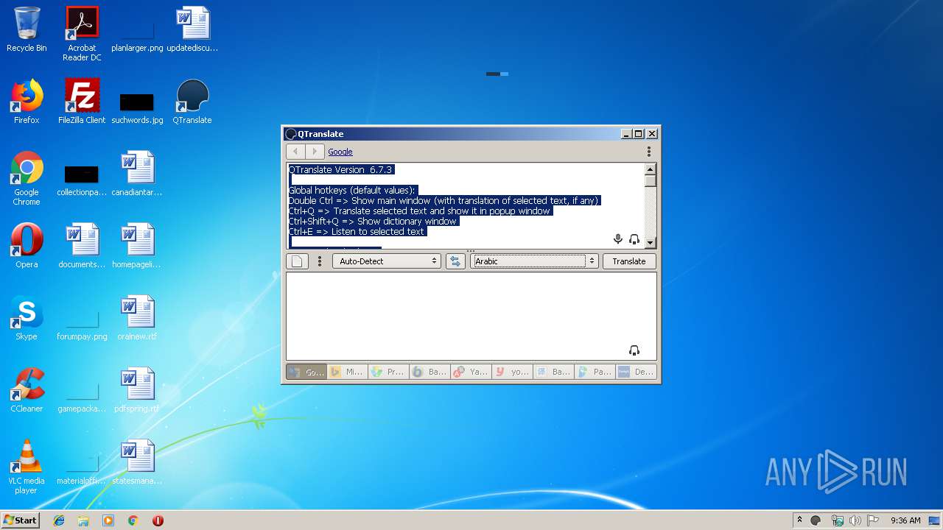Click the volume speaker tray icon
Viewport: 943px width, 530px height.
coord(855,520)
